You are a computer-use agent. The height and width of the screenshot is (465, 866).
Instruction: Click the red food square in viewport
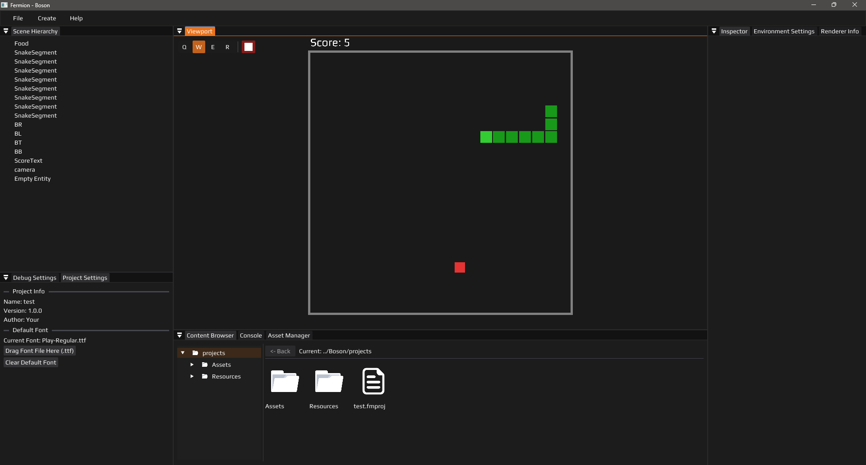[460, 268]
